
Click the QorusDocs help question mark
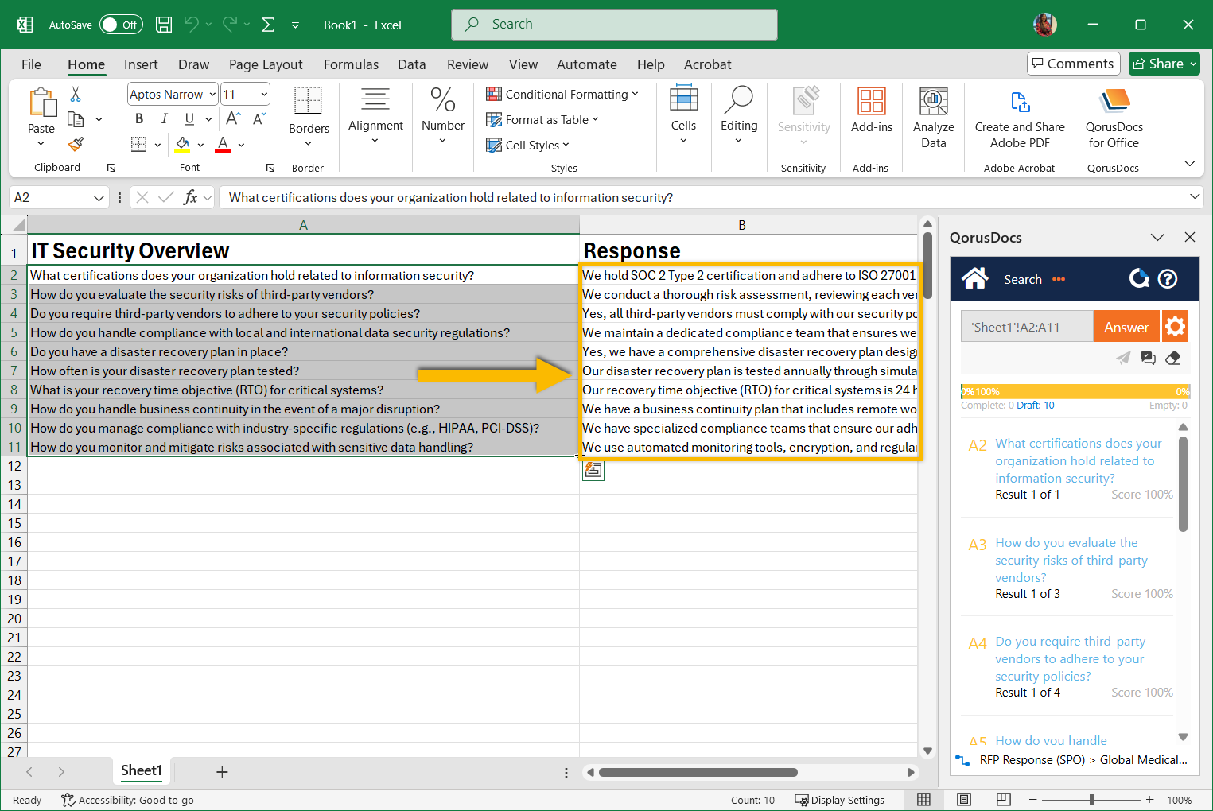[1168, 278]
